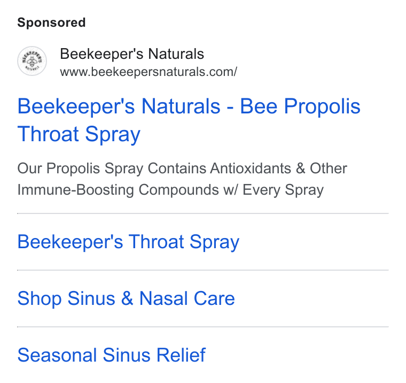Click the Beekeeper's Naturals round logo icon

pyautogui.click(x=32, y=61)
